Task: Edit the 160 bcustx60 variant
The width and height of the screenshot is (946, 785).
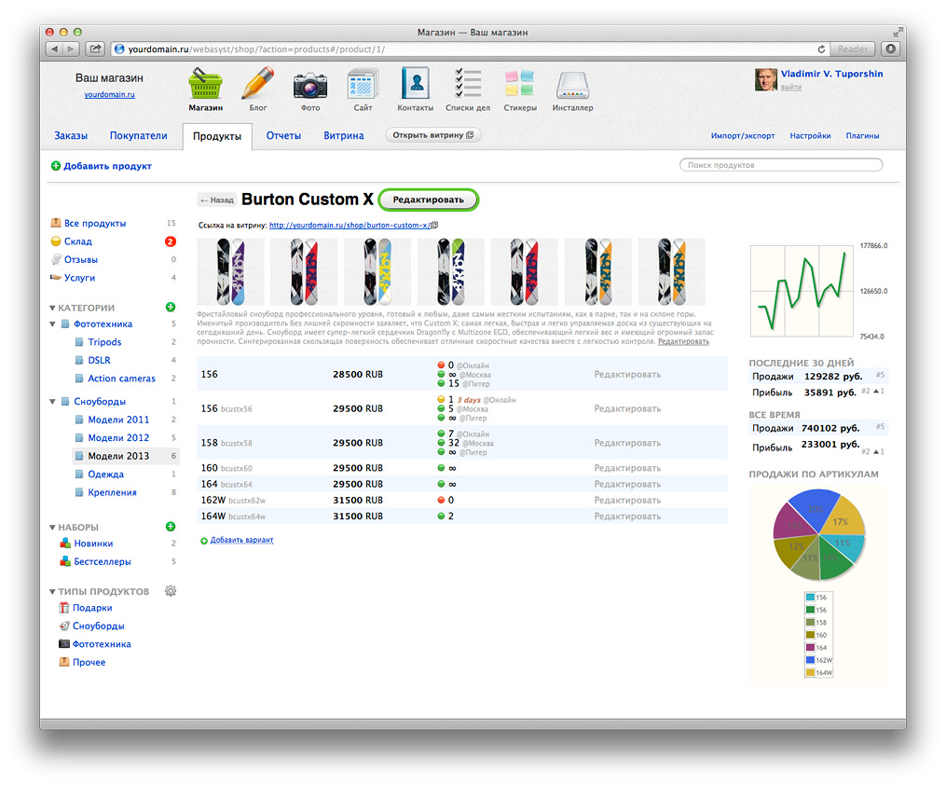Action: [627, 468]
